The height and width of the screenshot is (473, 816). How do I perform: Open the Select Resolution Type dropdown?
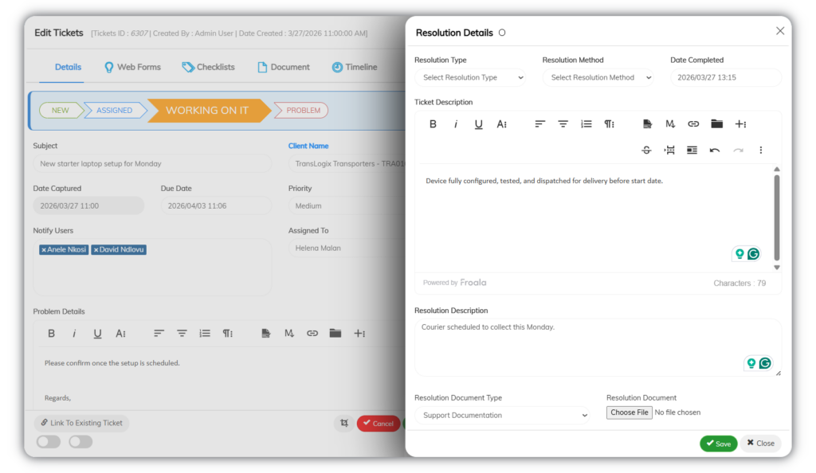pos(470,77)
